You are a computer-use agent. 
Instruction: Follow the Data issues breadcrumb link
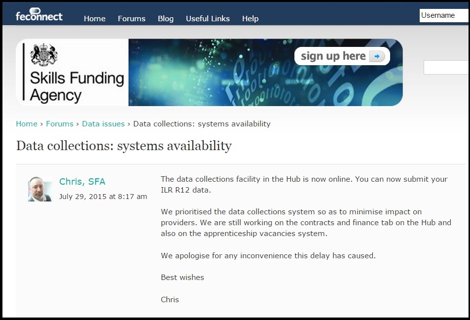point(104,123)
